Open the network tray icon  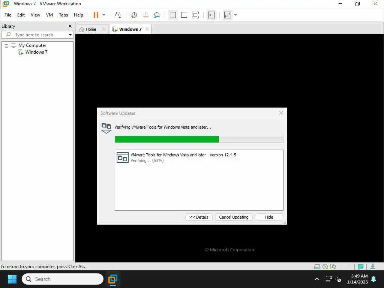tap(328, 279)
